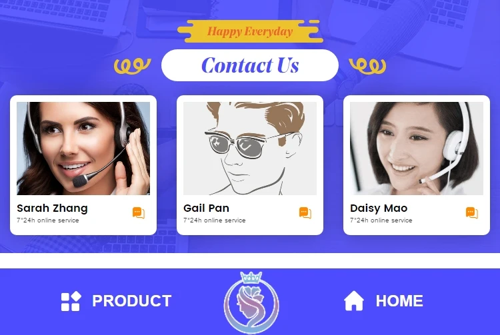The width and height of the screenshot is (500, 335).
Task: Go to the HOME menu link
Action: point(399,301)
